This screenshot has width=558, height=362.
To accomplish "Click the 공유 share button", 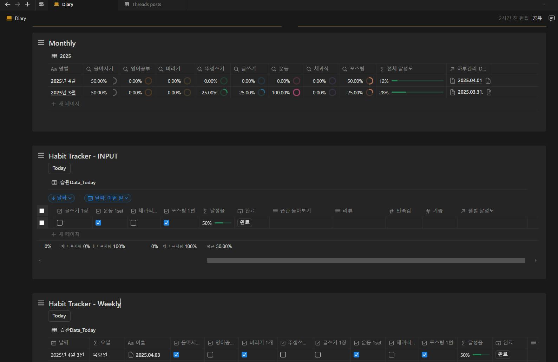I will click(537, 18).
